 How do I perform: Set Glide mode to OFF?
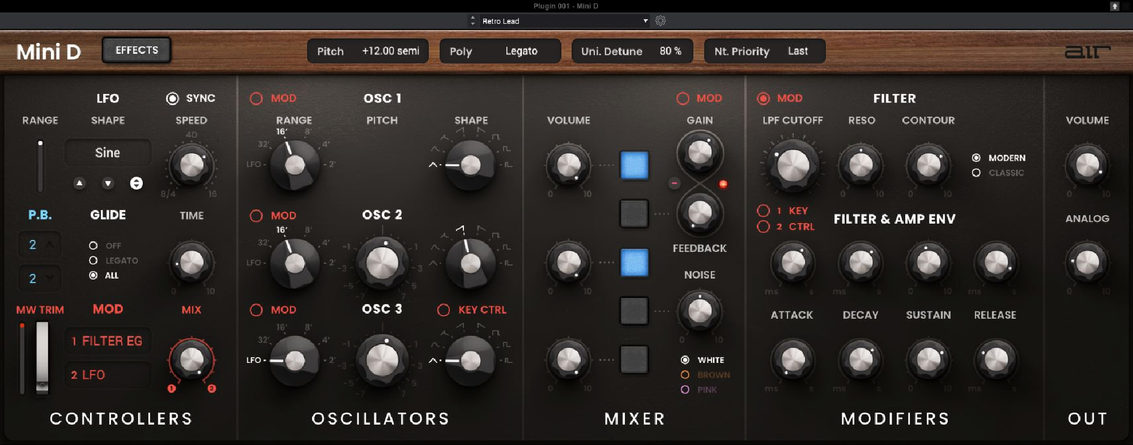click(x=93, y=246)
